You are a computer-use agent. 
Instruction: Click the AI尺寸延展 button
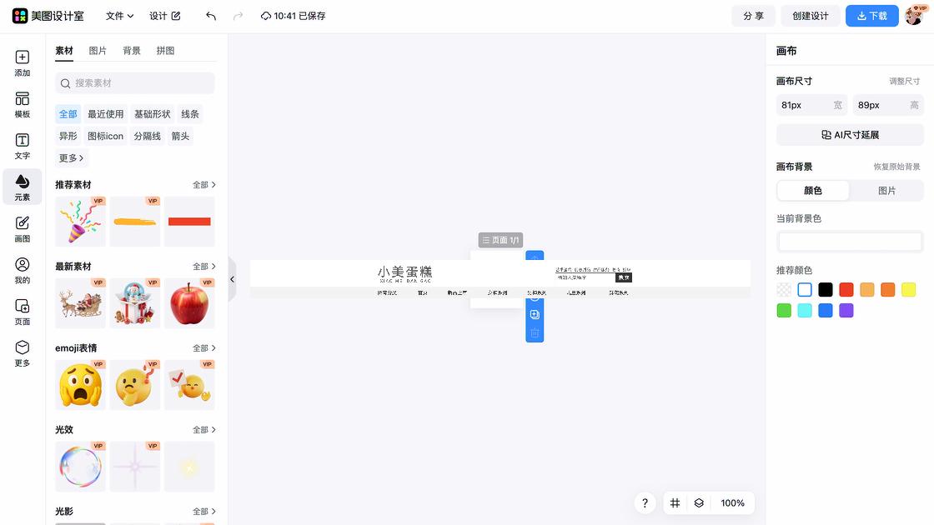(850, 135)
